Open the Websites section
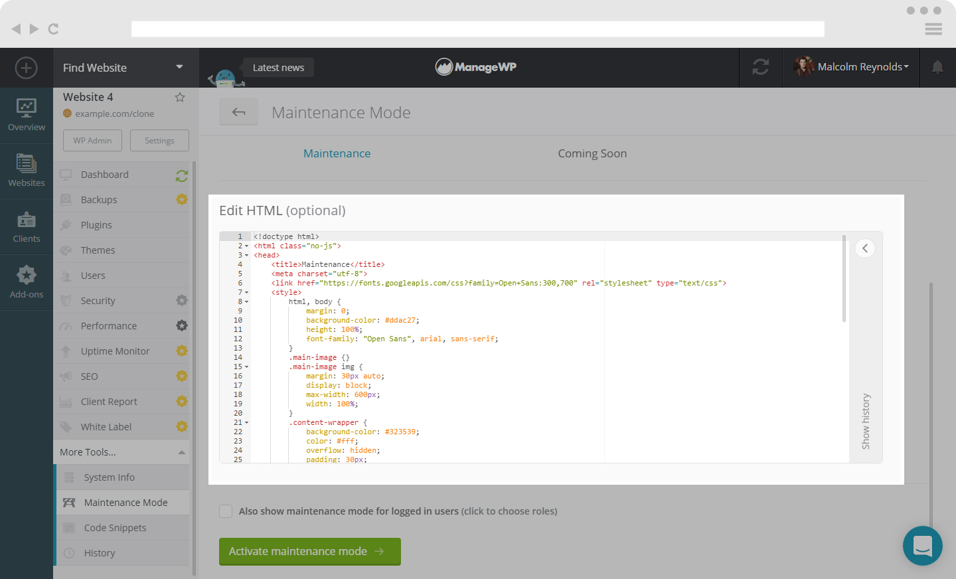 27,171
